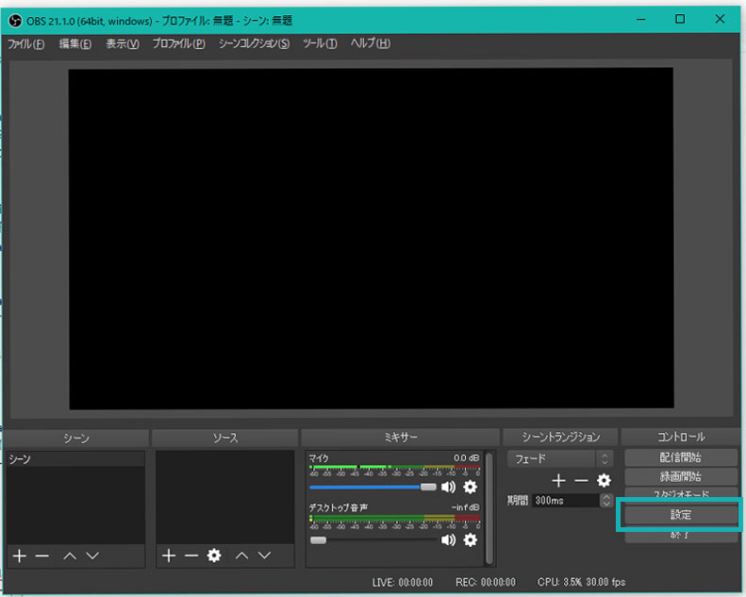746x597 pixels.
Task: Click the コントロール panel header
Action: (x=681, y=438)
